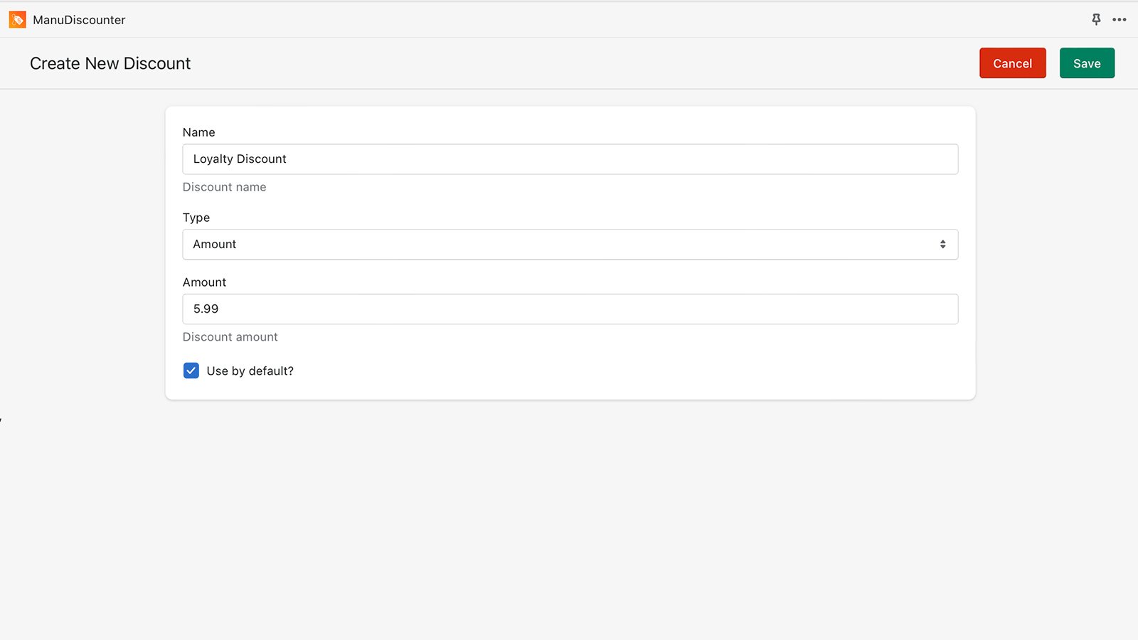Click the Discount name helper text
This screenshot has width=1138, height=640.
tap(224, 187)
